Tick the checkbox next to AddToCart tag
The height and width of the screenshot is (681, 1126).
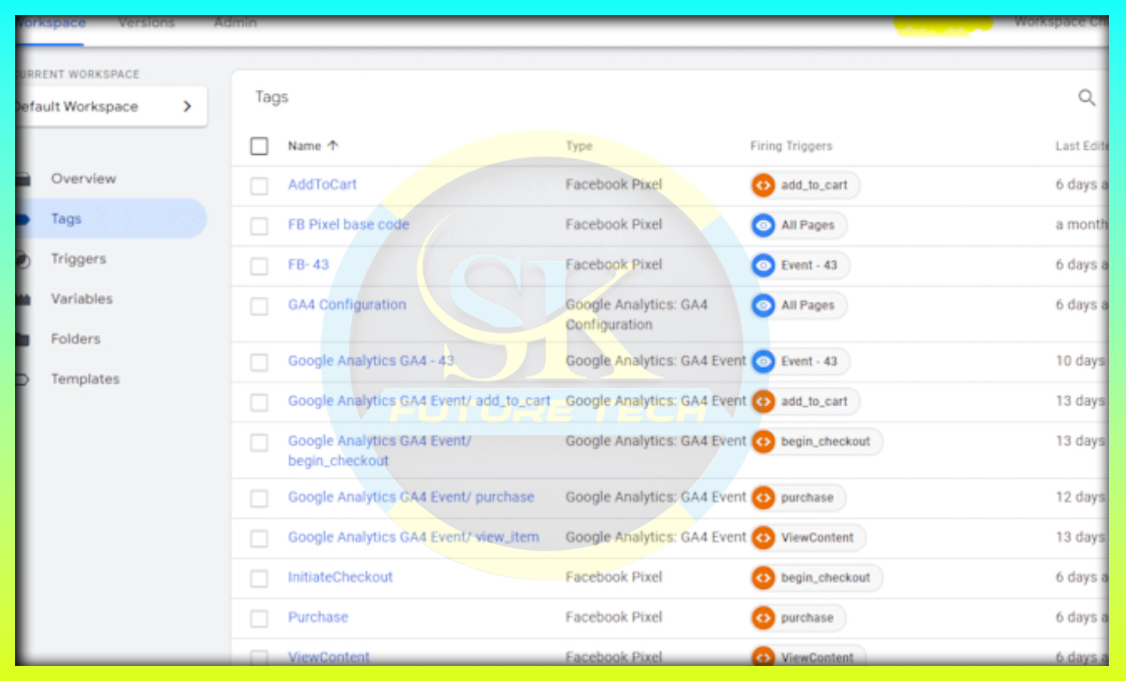259,186
